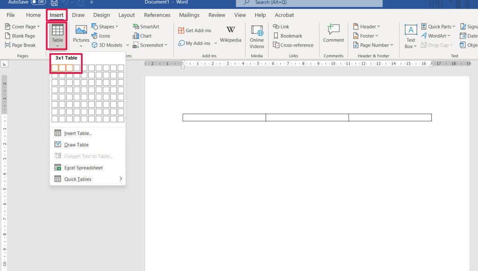The width and height of the screenshot is (478, 271).
Task: Insert Online Videos
Action: (x=257, y=37)
